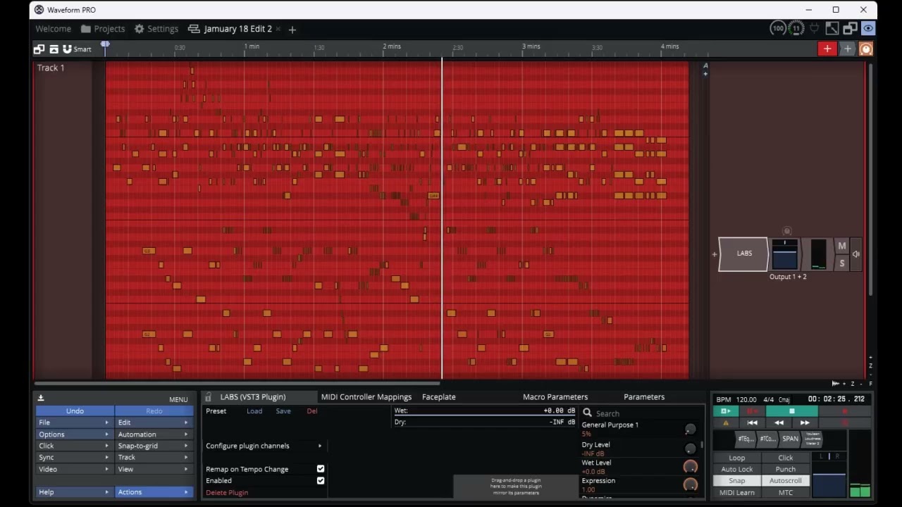Expand the File menu

tap(75, 423)
